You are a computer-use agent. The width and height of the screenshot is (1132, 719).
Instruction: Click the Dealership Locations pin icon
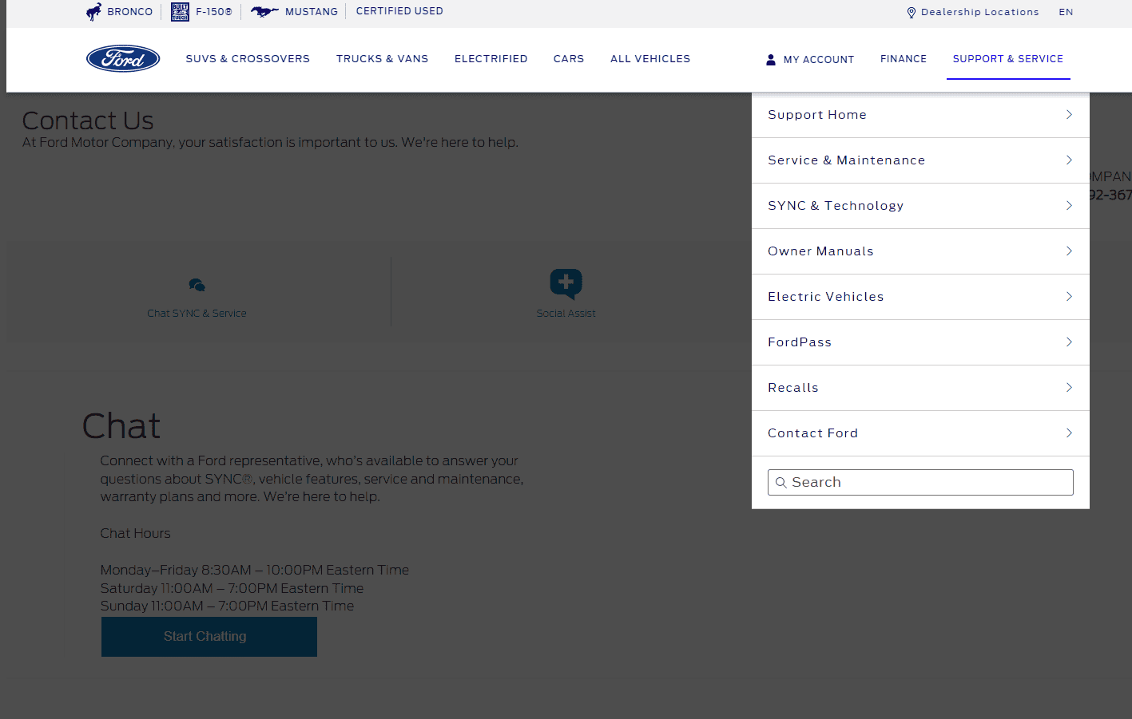(x=911, y=13)
